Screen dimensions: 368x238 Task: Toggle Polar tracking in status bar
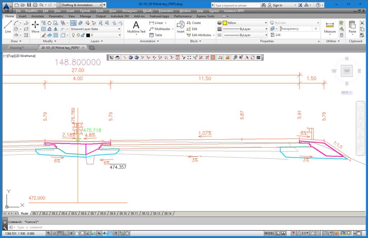coord(71,233)
